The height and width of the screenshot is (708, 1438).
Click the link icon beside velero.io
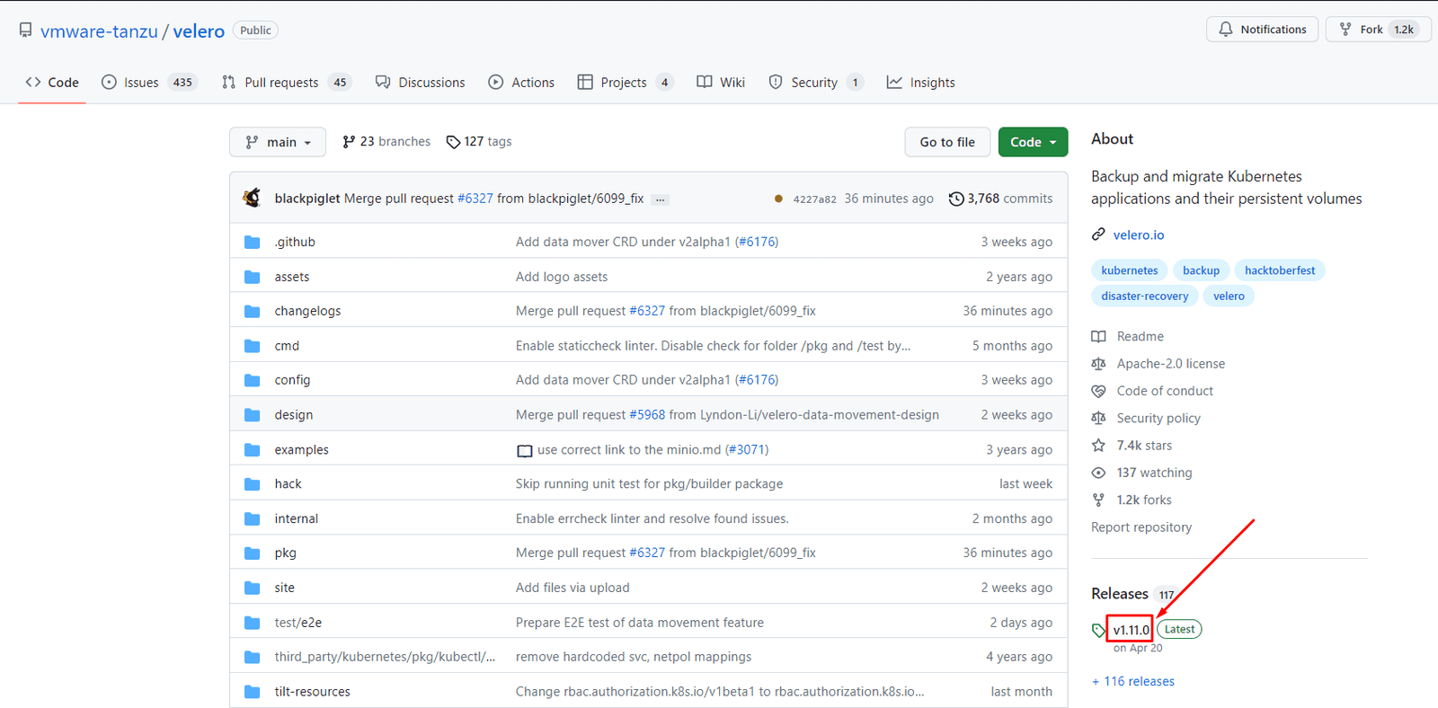tap(1098, 235)
